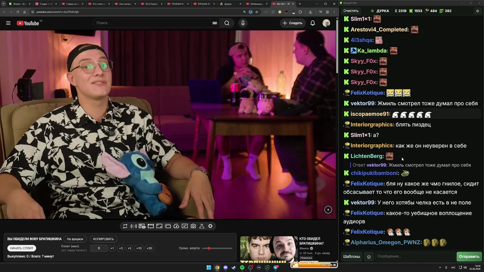Viewport: 484px width, 272px height.
Task: Click the Alpharius_Omegon_PWNZ username in chat
Action: pyautogui.click(x=386, y=243)
